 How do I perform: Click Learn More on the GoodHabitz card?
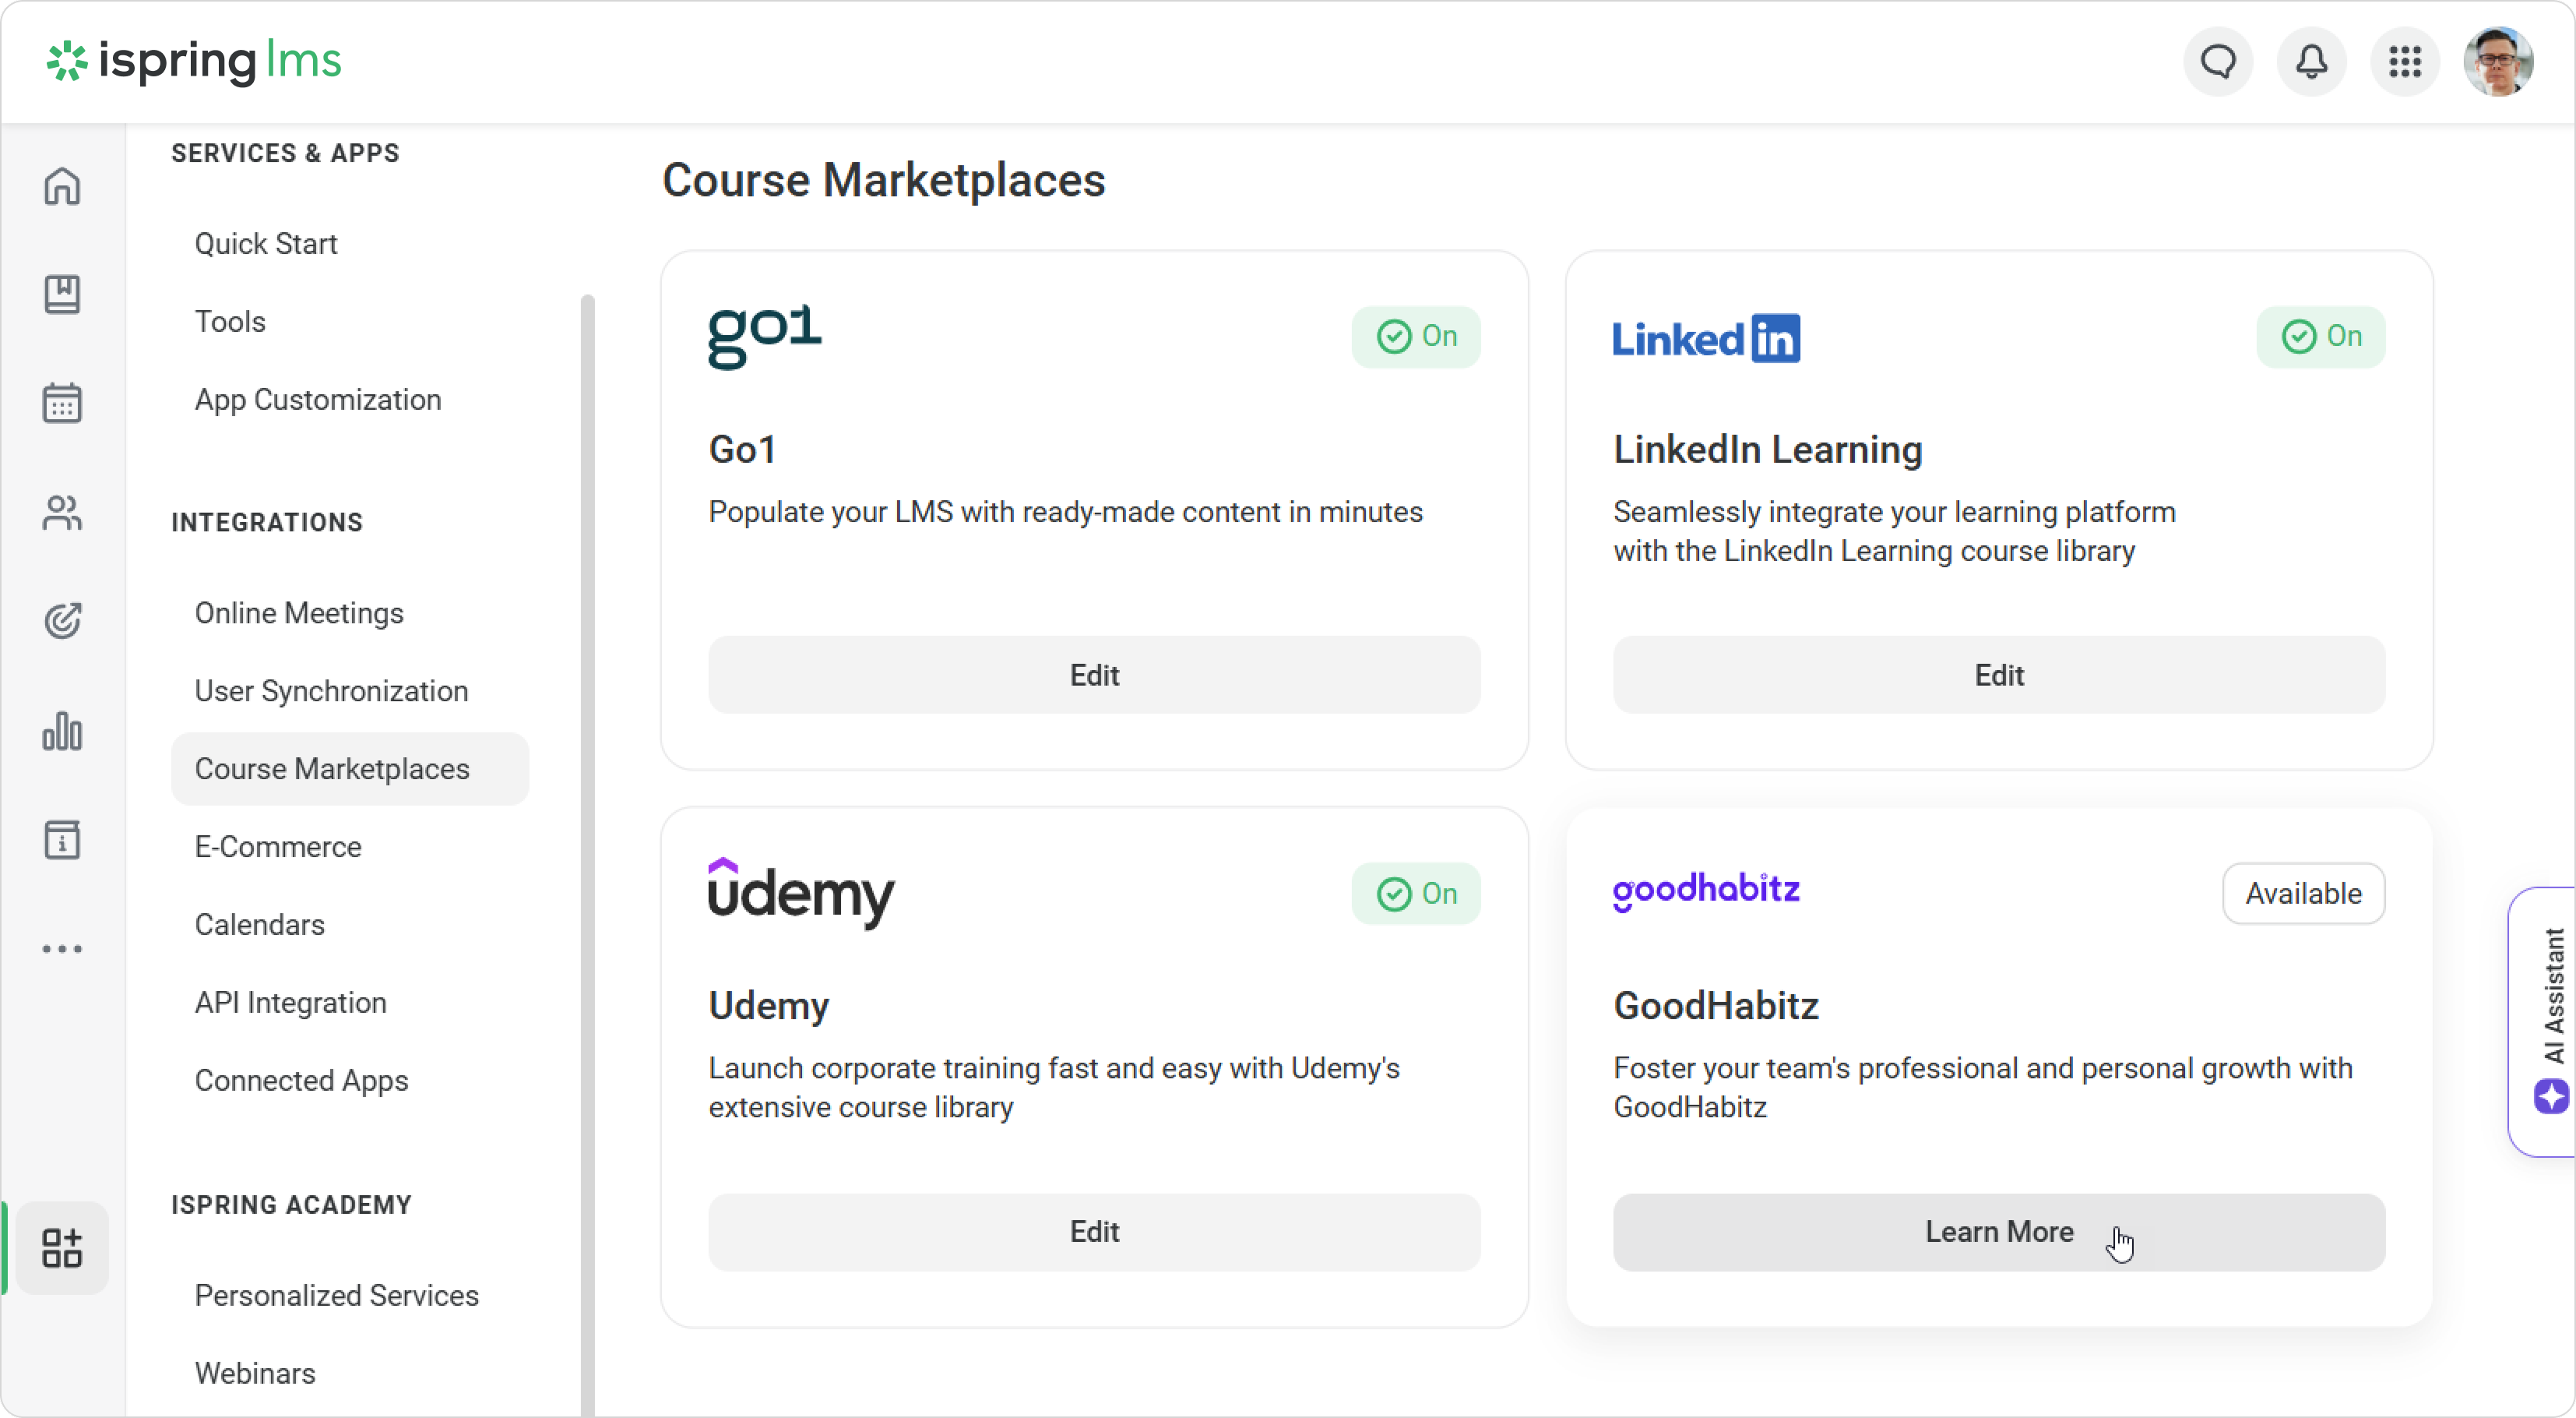(x=1998, y=1232)
